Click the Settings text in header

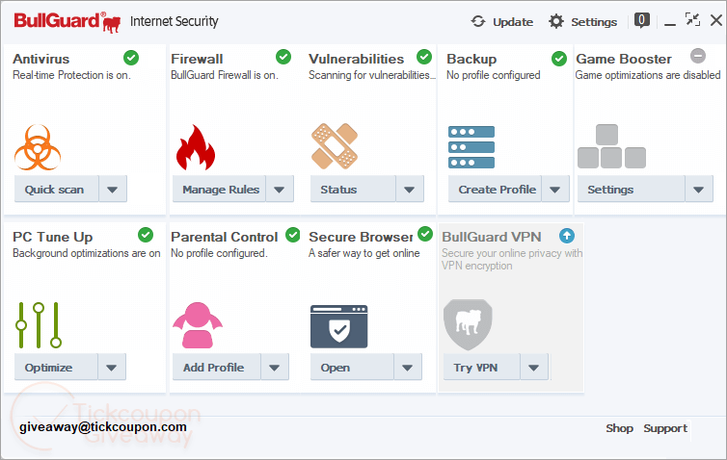594,22
